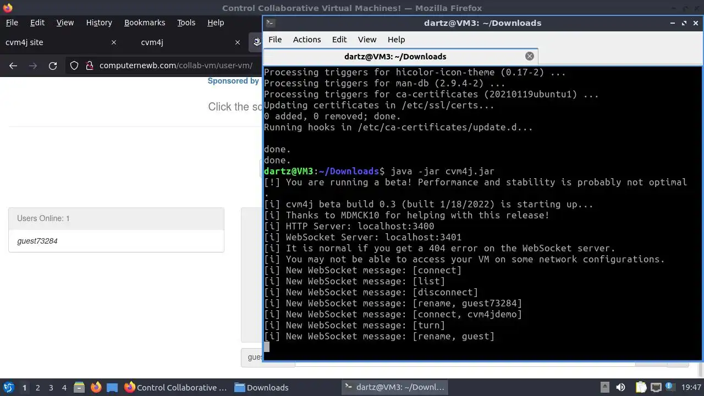Close the terminal tab with the X button
This screenshot has width=704, height=396.
point(530,56)
